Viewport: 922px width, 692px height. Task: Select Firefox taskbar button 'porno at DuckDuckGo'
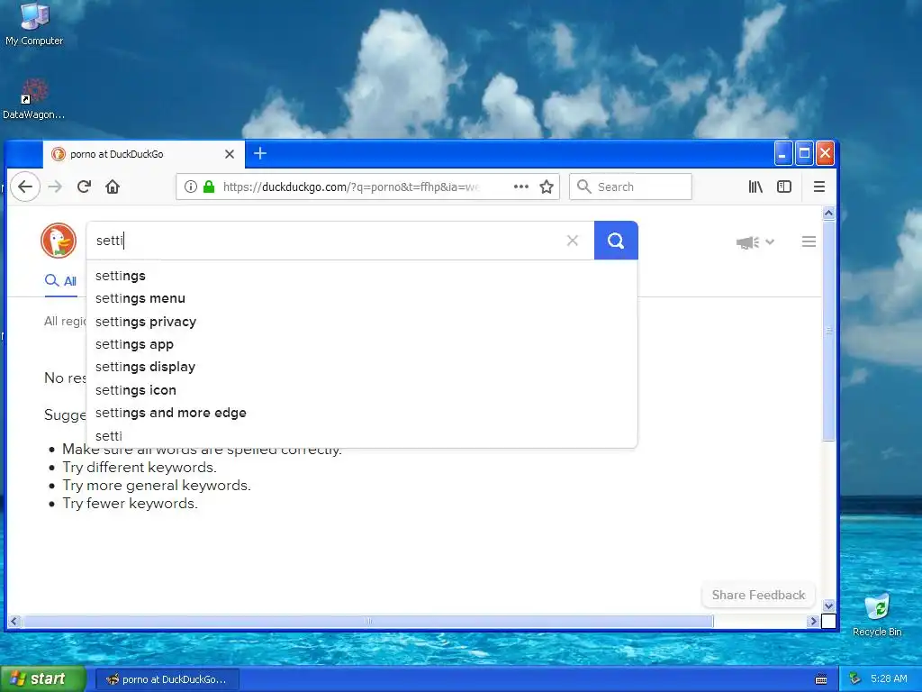[167, 679]
